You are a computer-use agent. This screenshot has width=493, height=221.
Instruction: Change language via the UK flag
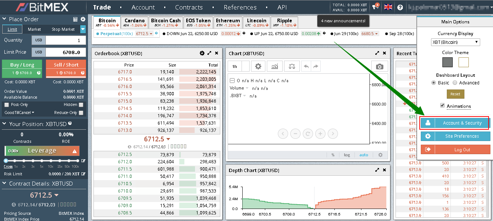pyautogui.click(x=388, y=7)
